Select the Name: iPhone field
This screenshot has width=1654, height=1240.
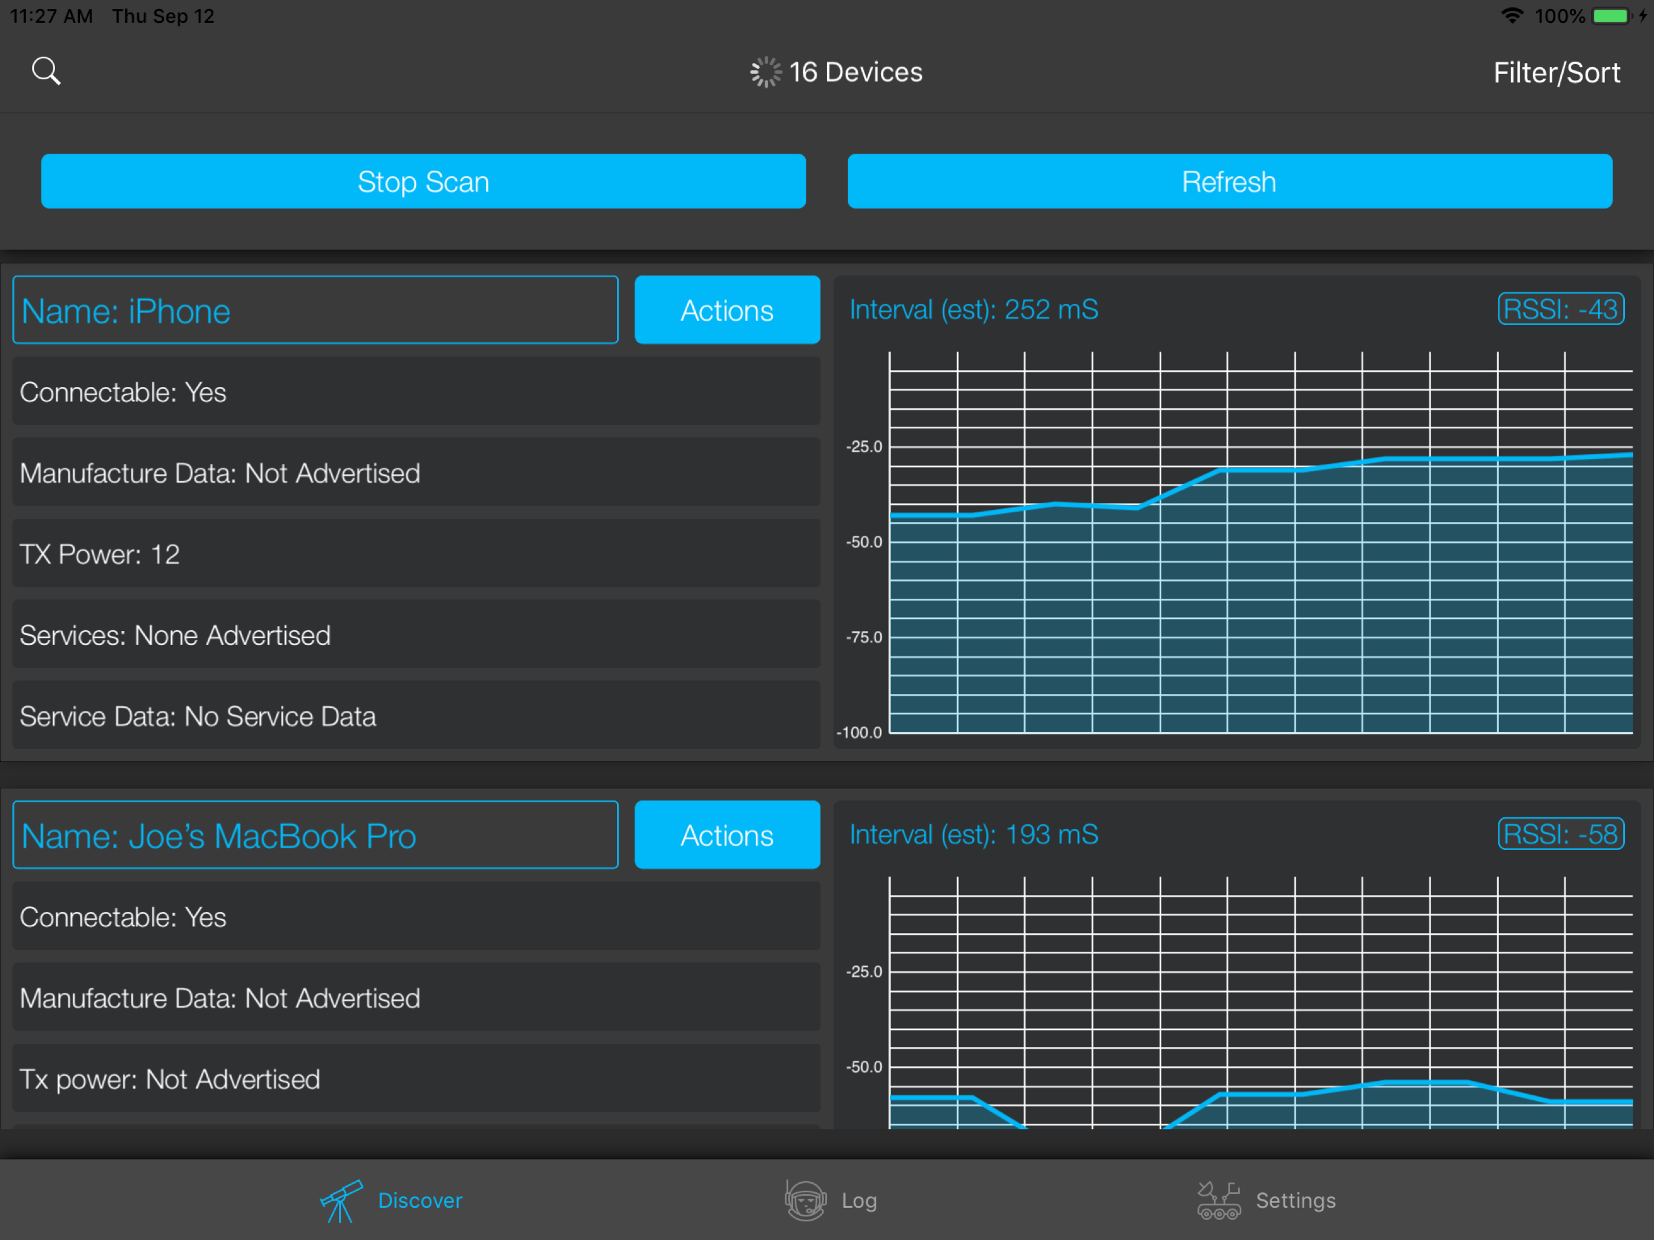[315, 309]
